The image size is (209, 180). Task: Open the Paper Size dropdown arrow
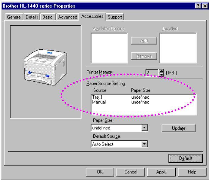pyautogui.click(x=144, y=128)
